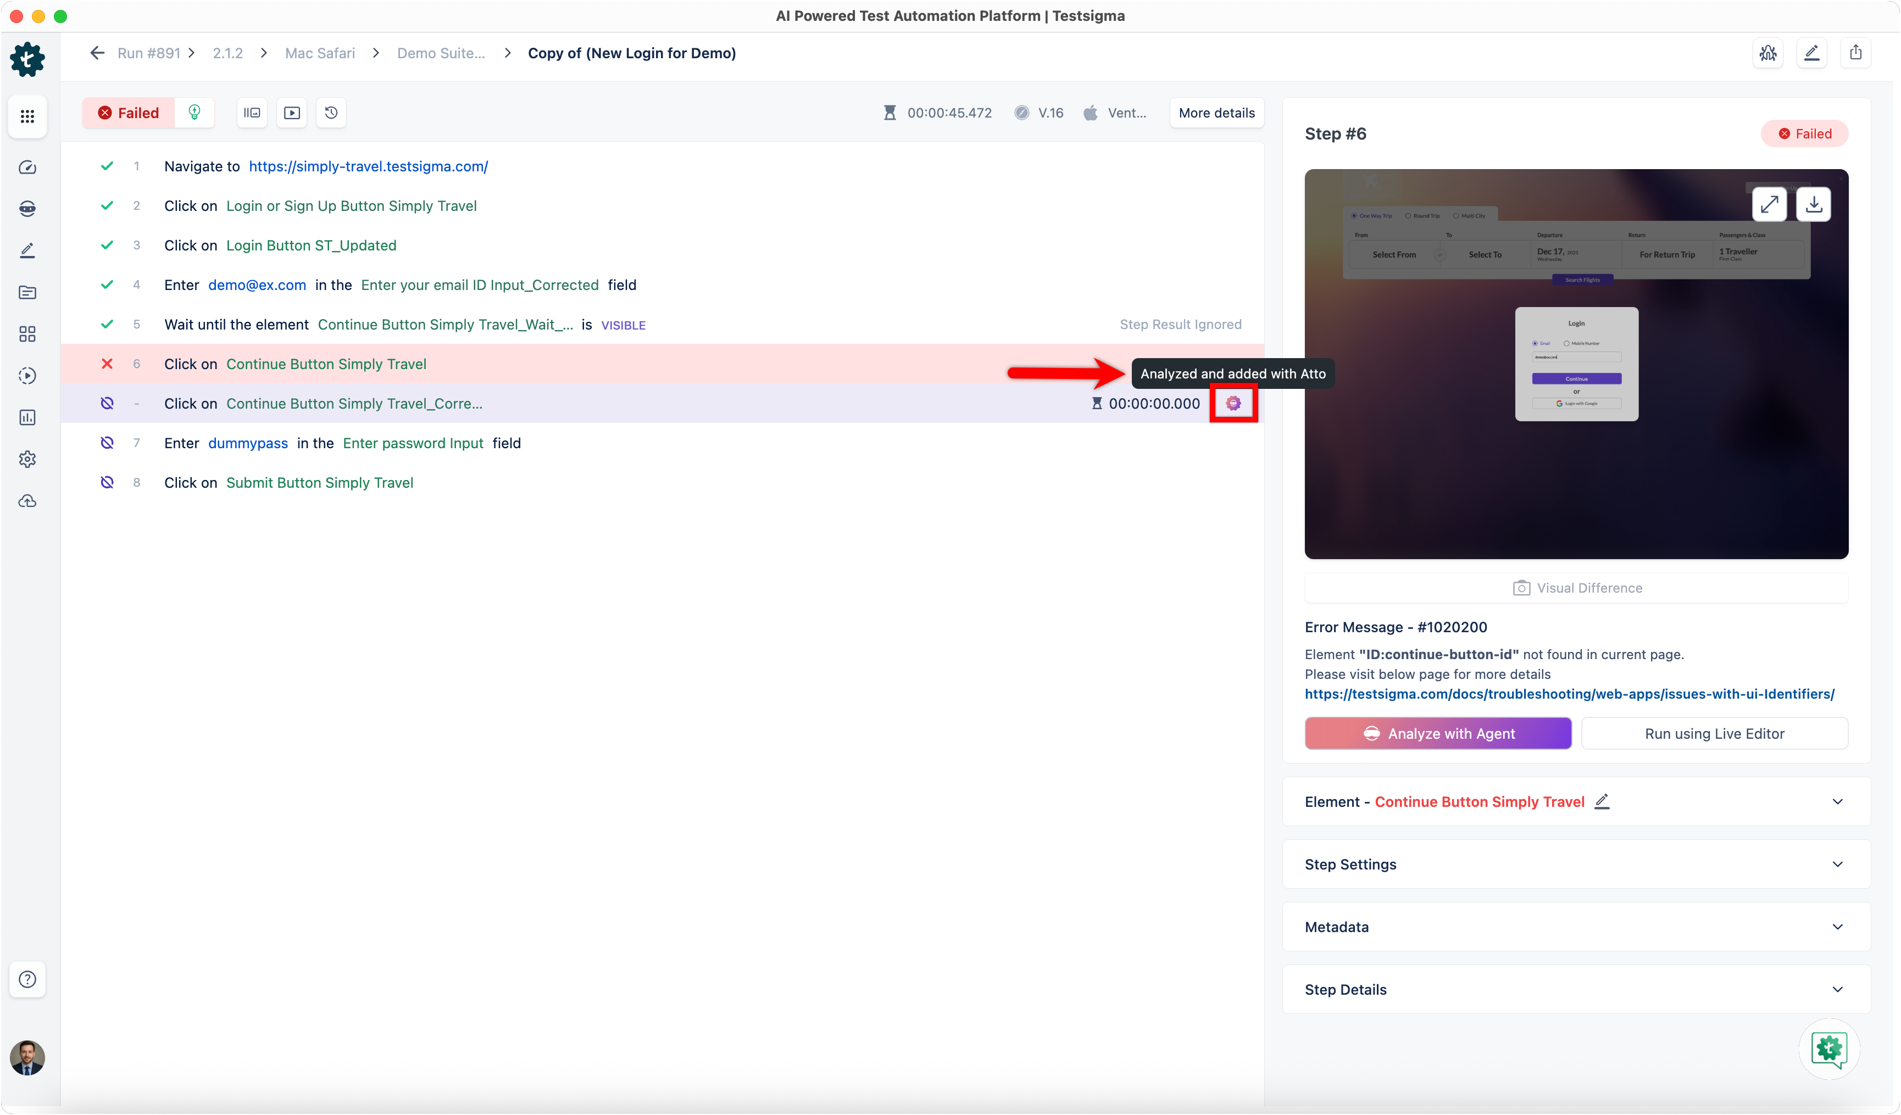This screenshot has height=1115, width=1901.
Task: Open the troubleshooting docs link
Action: coord(1569,694)
